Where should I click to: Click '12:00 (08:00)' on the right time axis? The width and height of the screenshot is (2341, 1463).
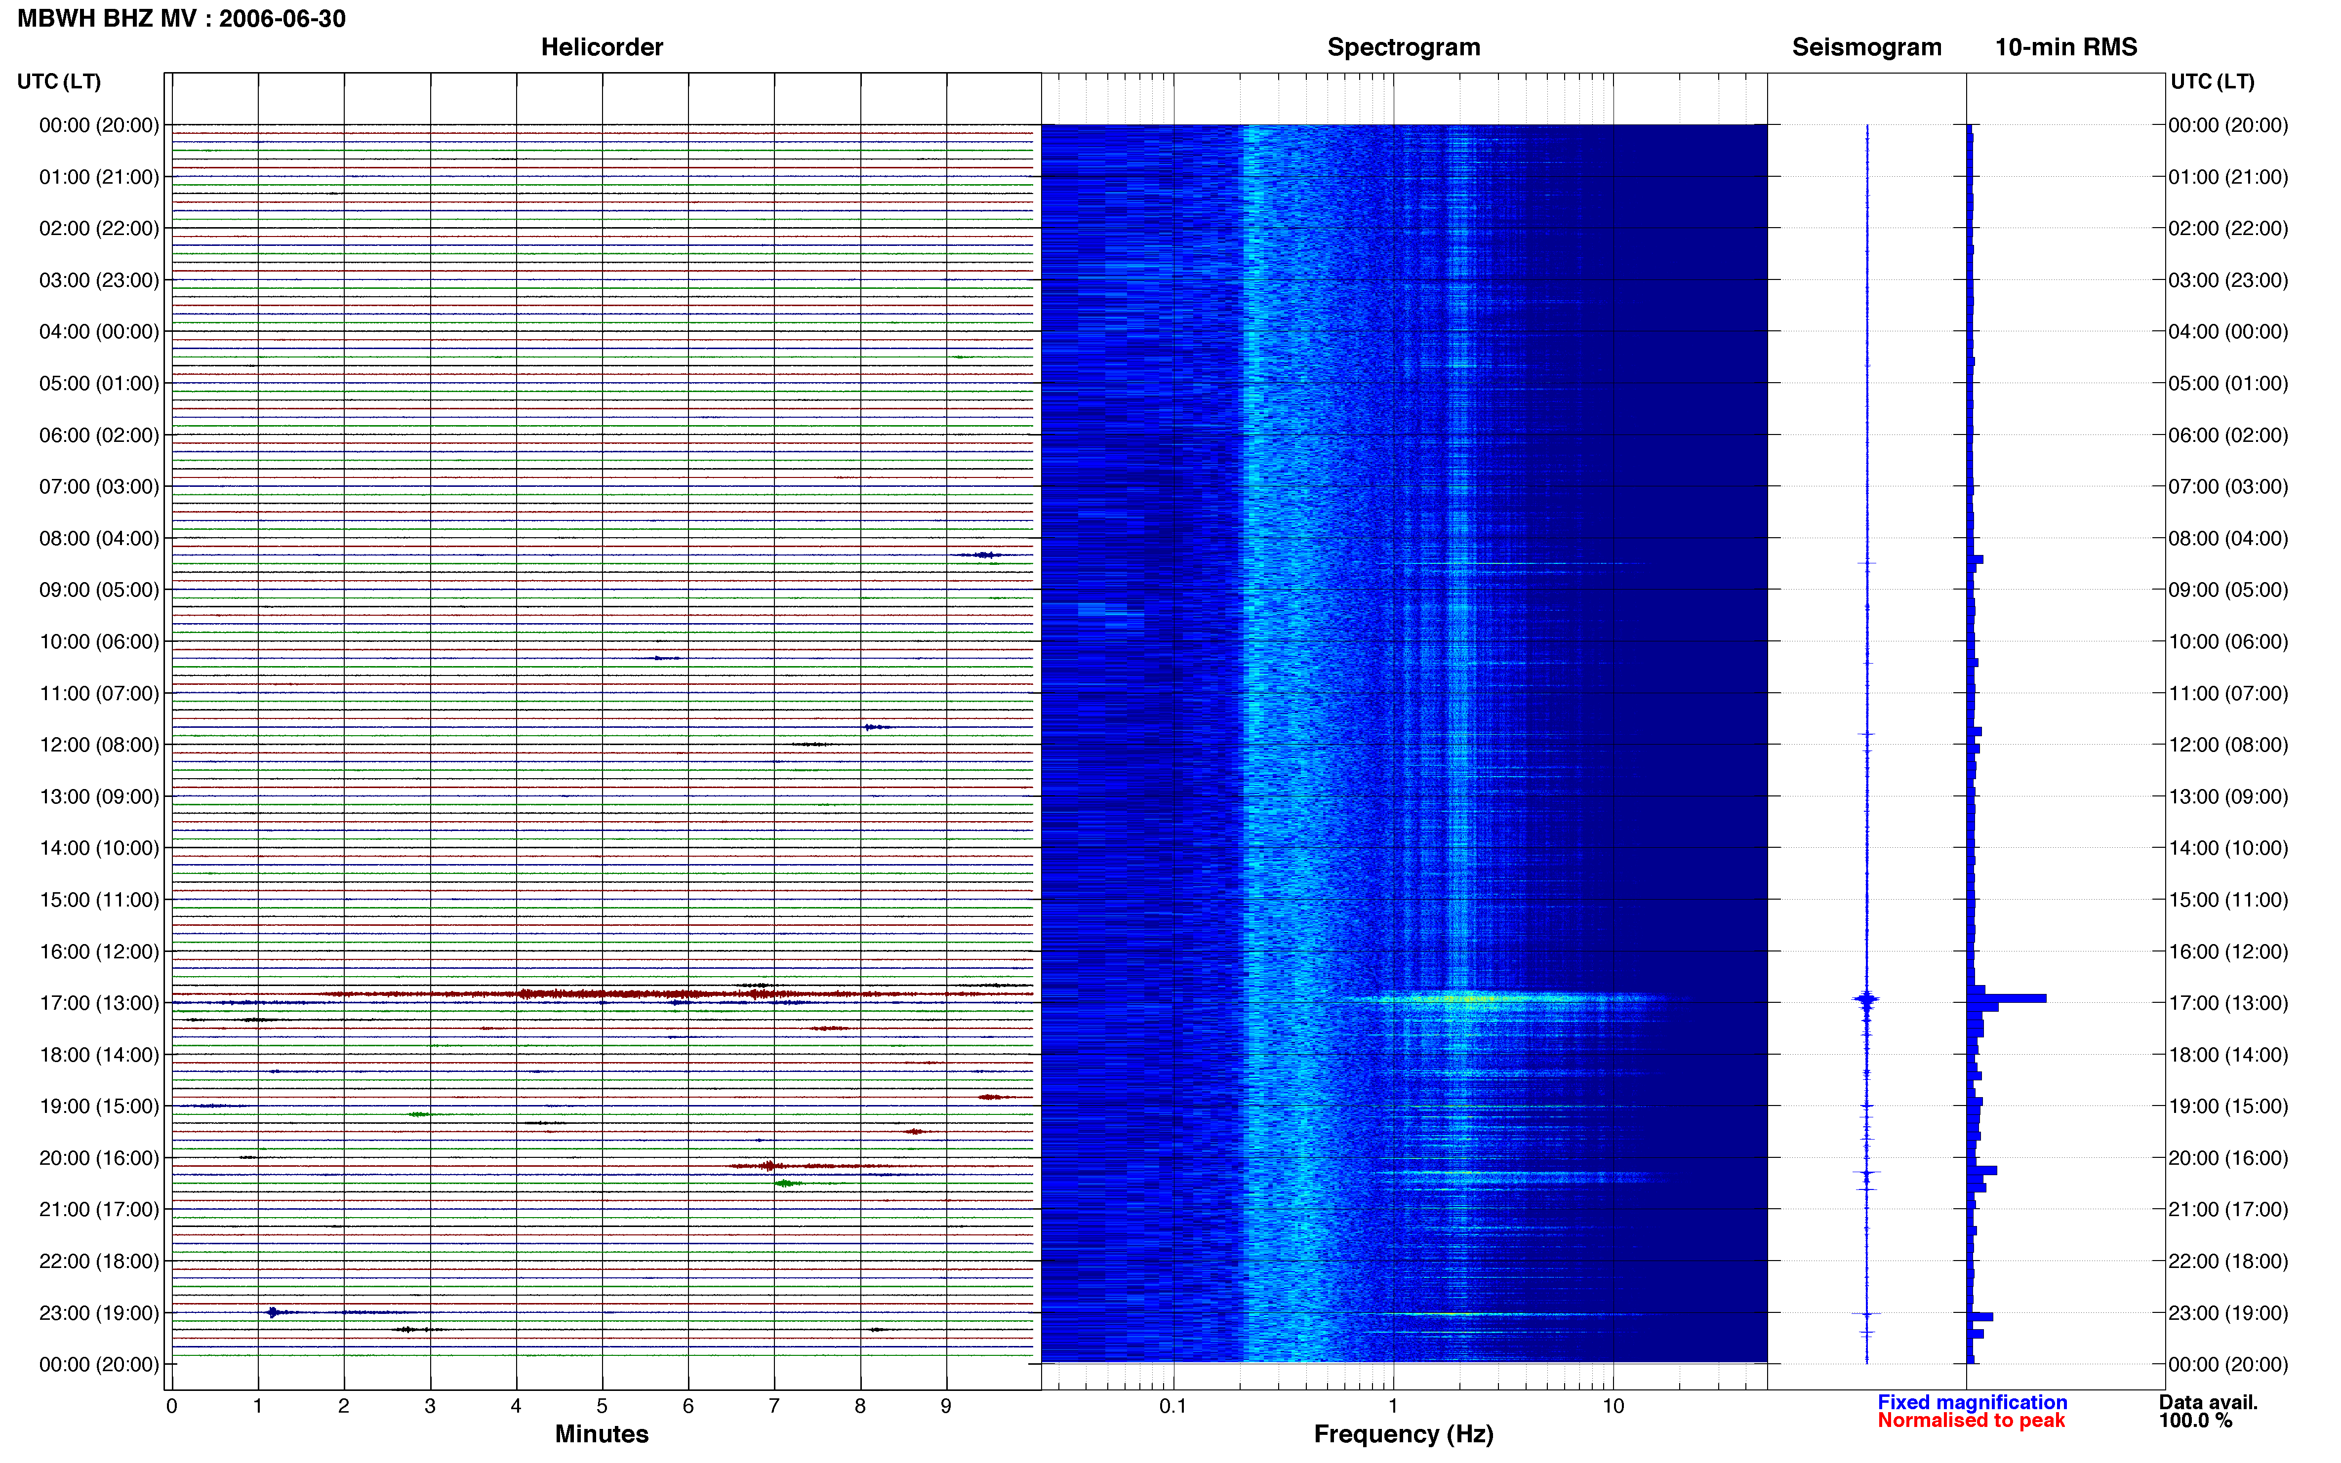(x=2228, y=745)
